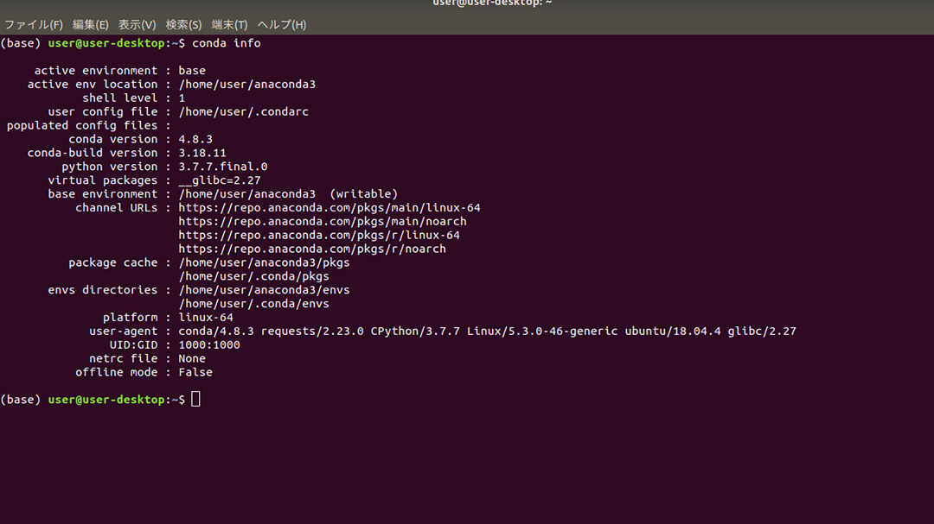
Task: Click the window title user@user-desktop
Action: (x=492, y=3)
